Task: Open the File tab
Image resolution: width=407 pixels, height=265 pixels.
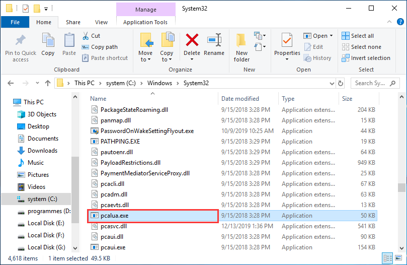Action: (15, 22)
